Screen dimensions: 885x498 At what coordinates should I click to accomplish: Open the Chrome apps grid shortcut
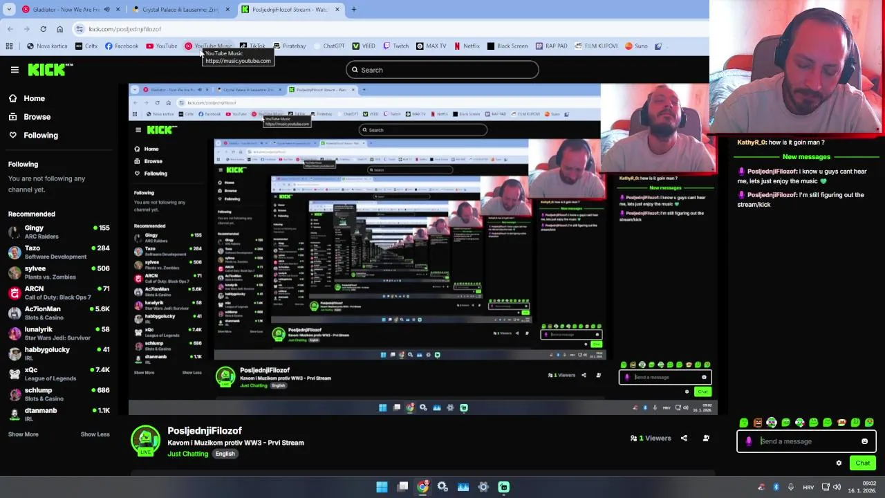[9, 46]
